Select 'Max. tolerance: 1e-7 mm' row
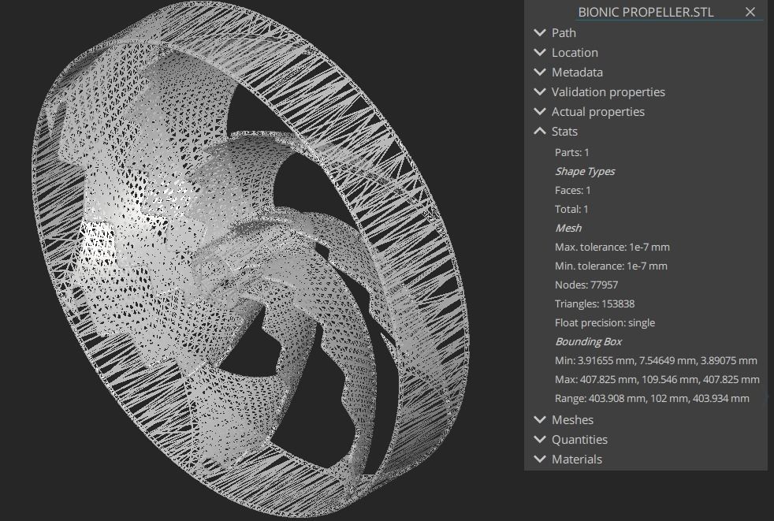 (x=612, y=247)
